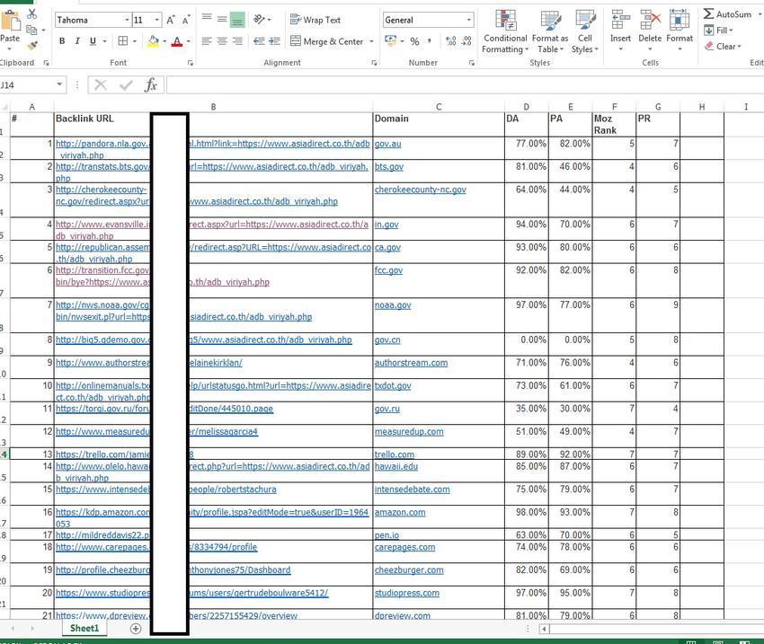Open the font size 11 dropdown

[157, 20]
